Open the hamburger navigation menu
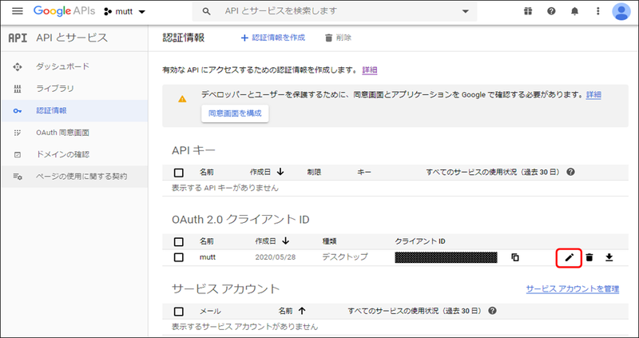639x338 pixels. [x=18, y=11]
